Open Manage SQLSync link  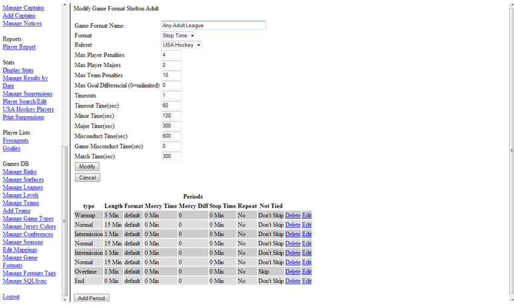click(25, 281)
